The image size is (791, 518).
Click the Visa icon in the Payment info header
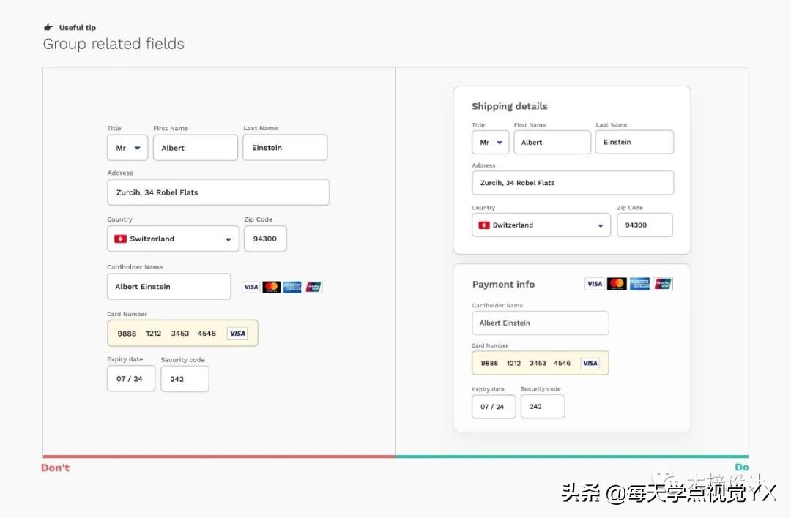(x=594, y=283)
